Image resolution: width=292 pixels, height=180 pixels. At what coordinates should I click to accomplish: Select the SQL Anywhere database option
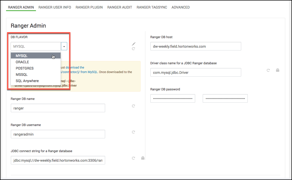pos(27,81)
